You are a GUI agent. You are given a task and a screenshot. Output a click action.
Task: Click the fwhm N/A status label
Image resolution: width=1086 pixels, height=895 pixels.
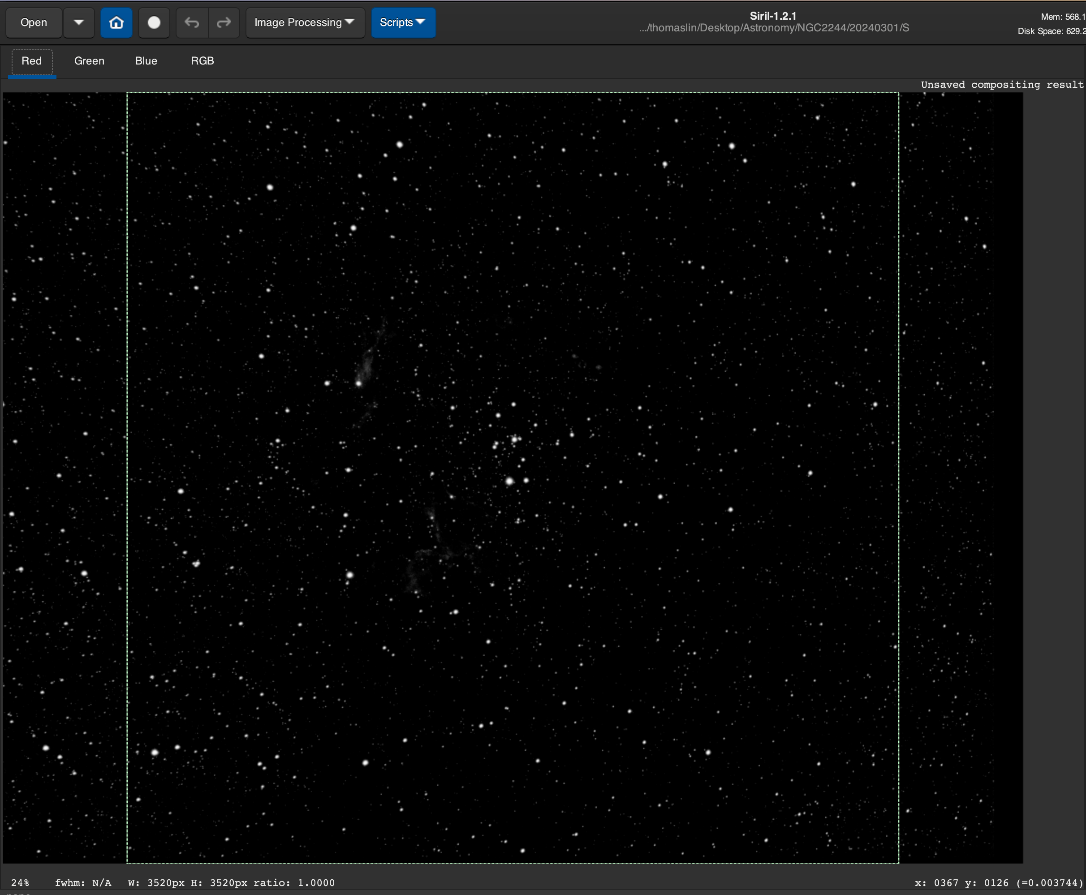point(83,882)
